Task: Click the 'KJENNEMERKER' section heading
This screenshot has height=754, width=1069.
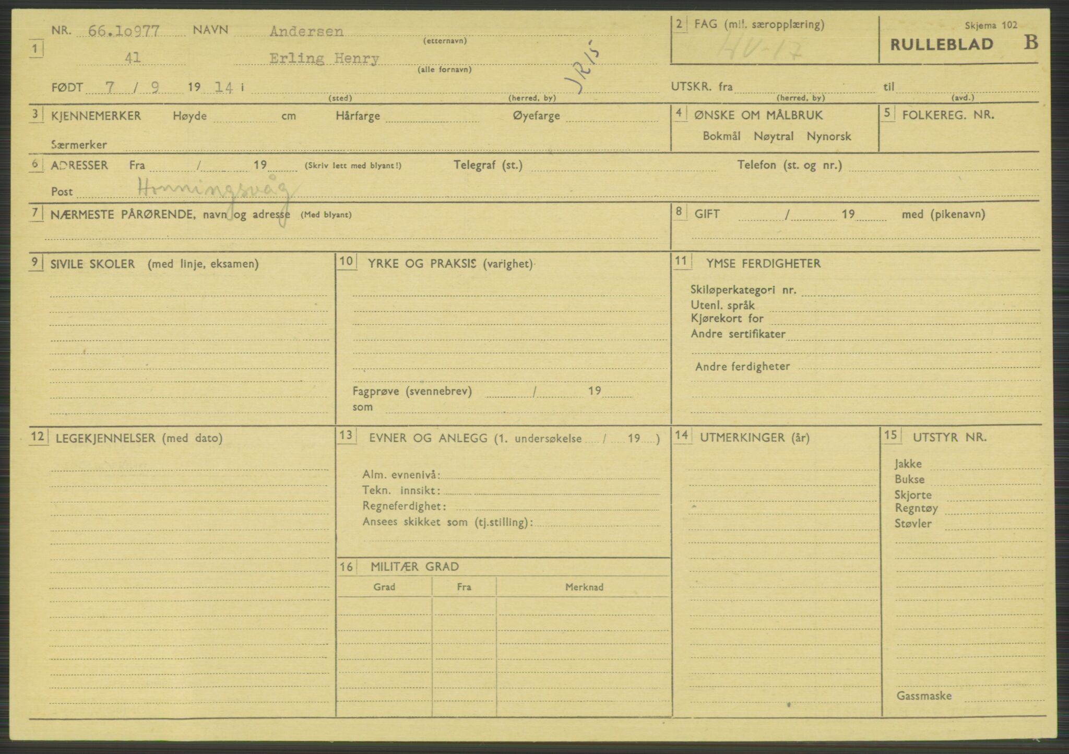Action: coord(96,115)
